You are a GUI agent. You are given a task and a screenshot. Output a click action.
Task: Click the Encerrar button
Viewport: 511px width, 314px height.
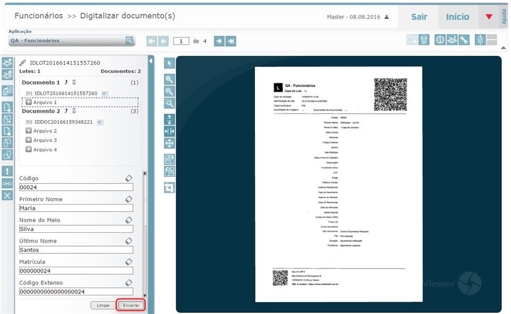(130, 305)
